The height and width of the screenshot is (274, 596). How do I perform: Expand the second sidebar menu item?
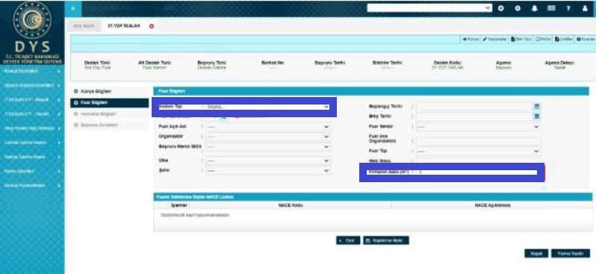click(32, 86)
